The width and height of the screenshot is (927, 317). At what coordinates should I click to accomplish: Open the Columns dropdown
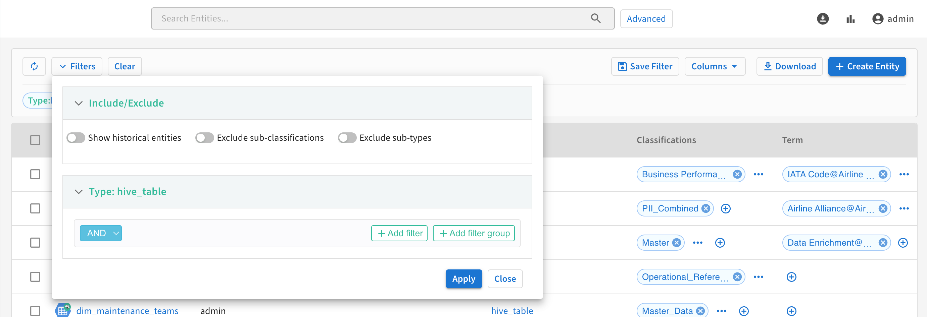coord(714,66)
